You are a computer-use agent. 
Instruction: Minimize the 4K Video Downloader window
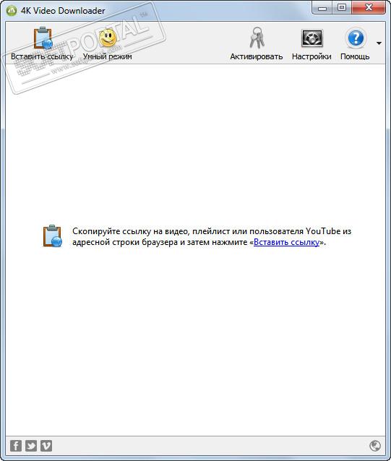(x=322, y=8)
